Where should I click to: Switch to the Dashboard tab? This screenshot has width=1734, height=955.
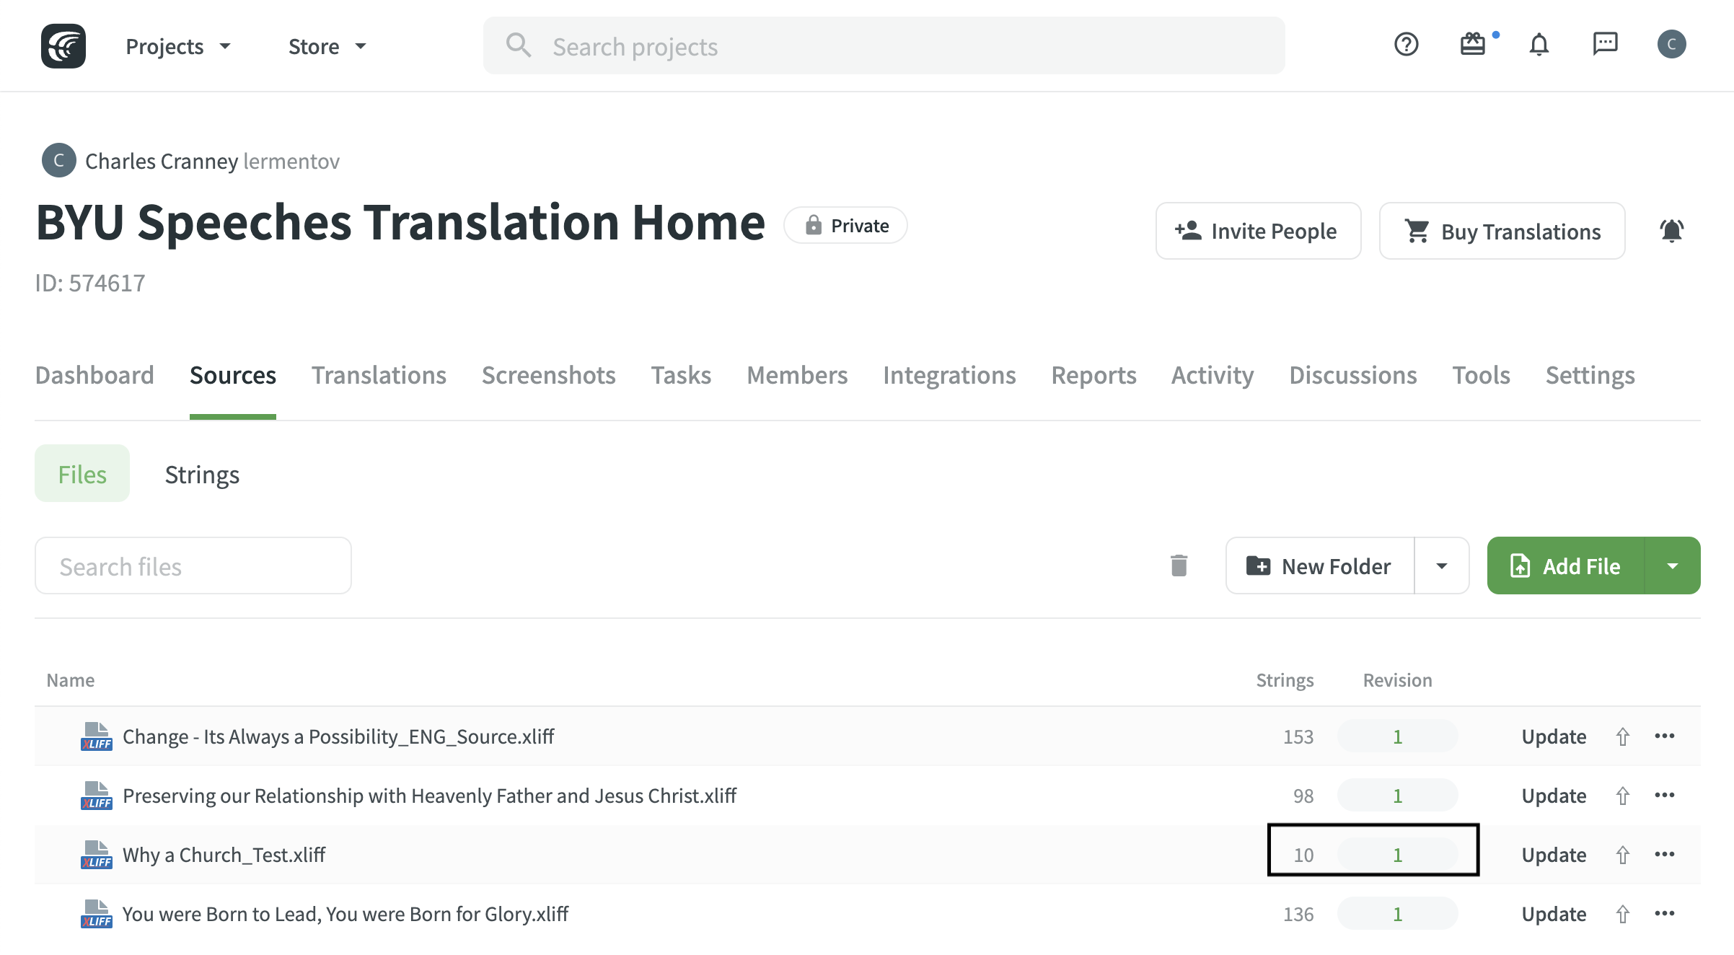94,375
